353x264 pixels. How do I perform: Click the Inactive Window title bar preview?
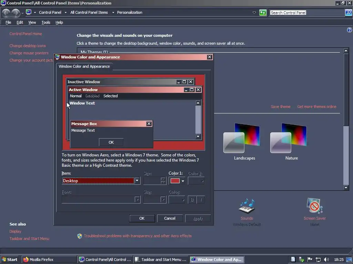click(130, 82)
